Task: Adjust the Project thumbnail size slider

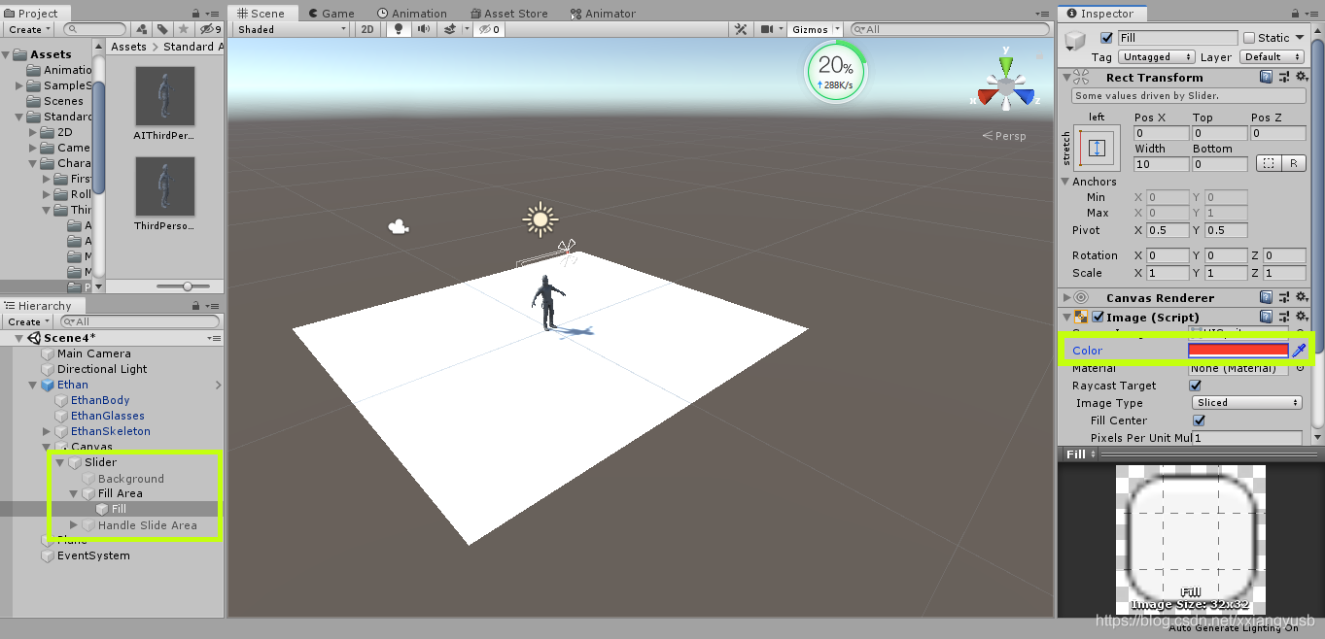Action: [x=189, y=286]
